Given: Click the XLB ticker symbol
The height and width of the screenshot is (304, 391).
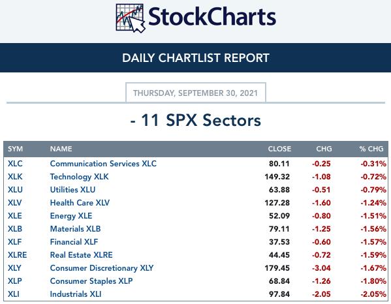Looking at the screenshot, I should pyautogui.click(x=15, y=229).
